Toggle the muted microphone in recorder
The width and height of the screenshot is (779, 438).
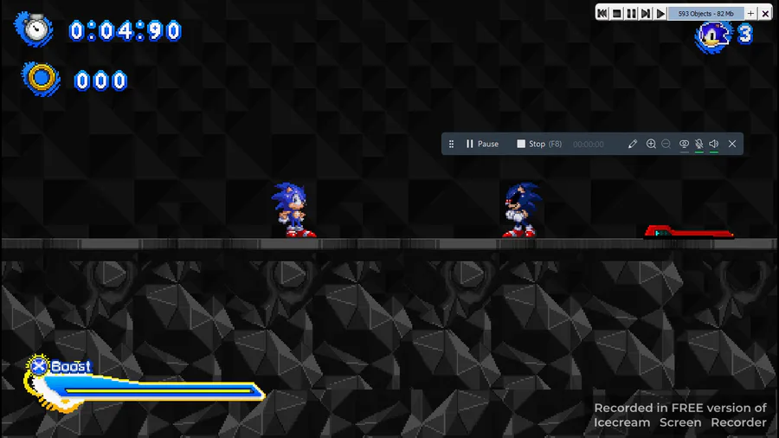click(x=699, y=144)
